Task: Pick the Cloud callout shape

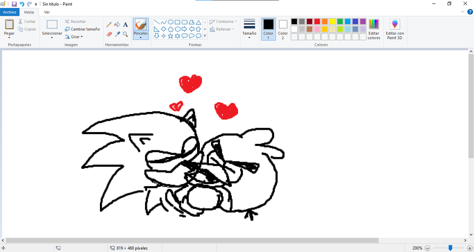Action: tap(199, 36)
